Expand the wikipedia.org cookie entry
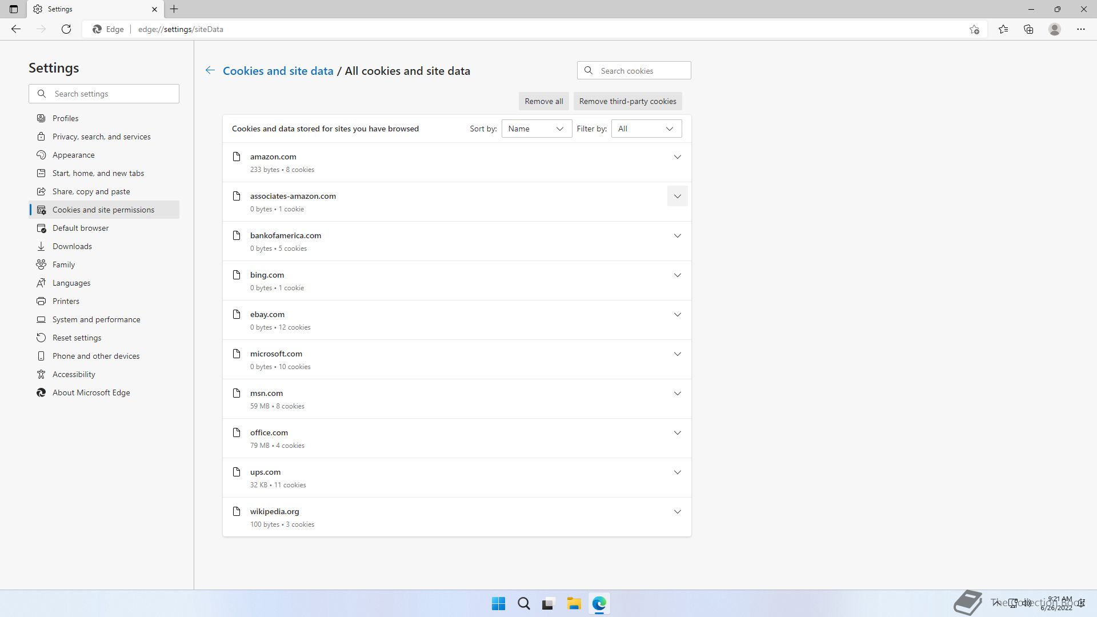 677,511
